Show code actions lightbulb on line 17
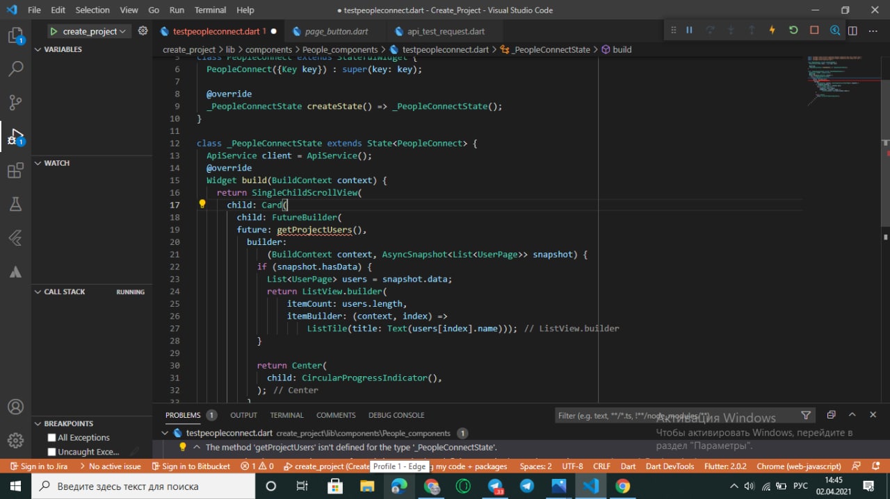Image resolution: width=890 pixels, height=499 pixels. tap(202, 204)
